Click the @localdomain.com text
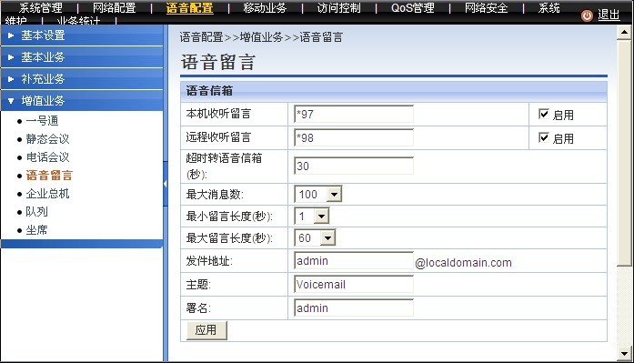 [x=463, y=263]
